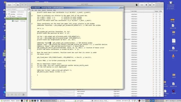Click <Type here> in style-updated row
The image size is (181, 102).
pos(116,91)
